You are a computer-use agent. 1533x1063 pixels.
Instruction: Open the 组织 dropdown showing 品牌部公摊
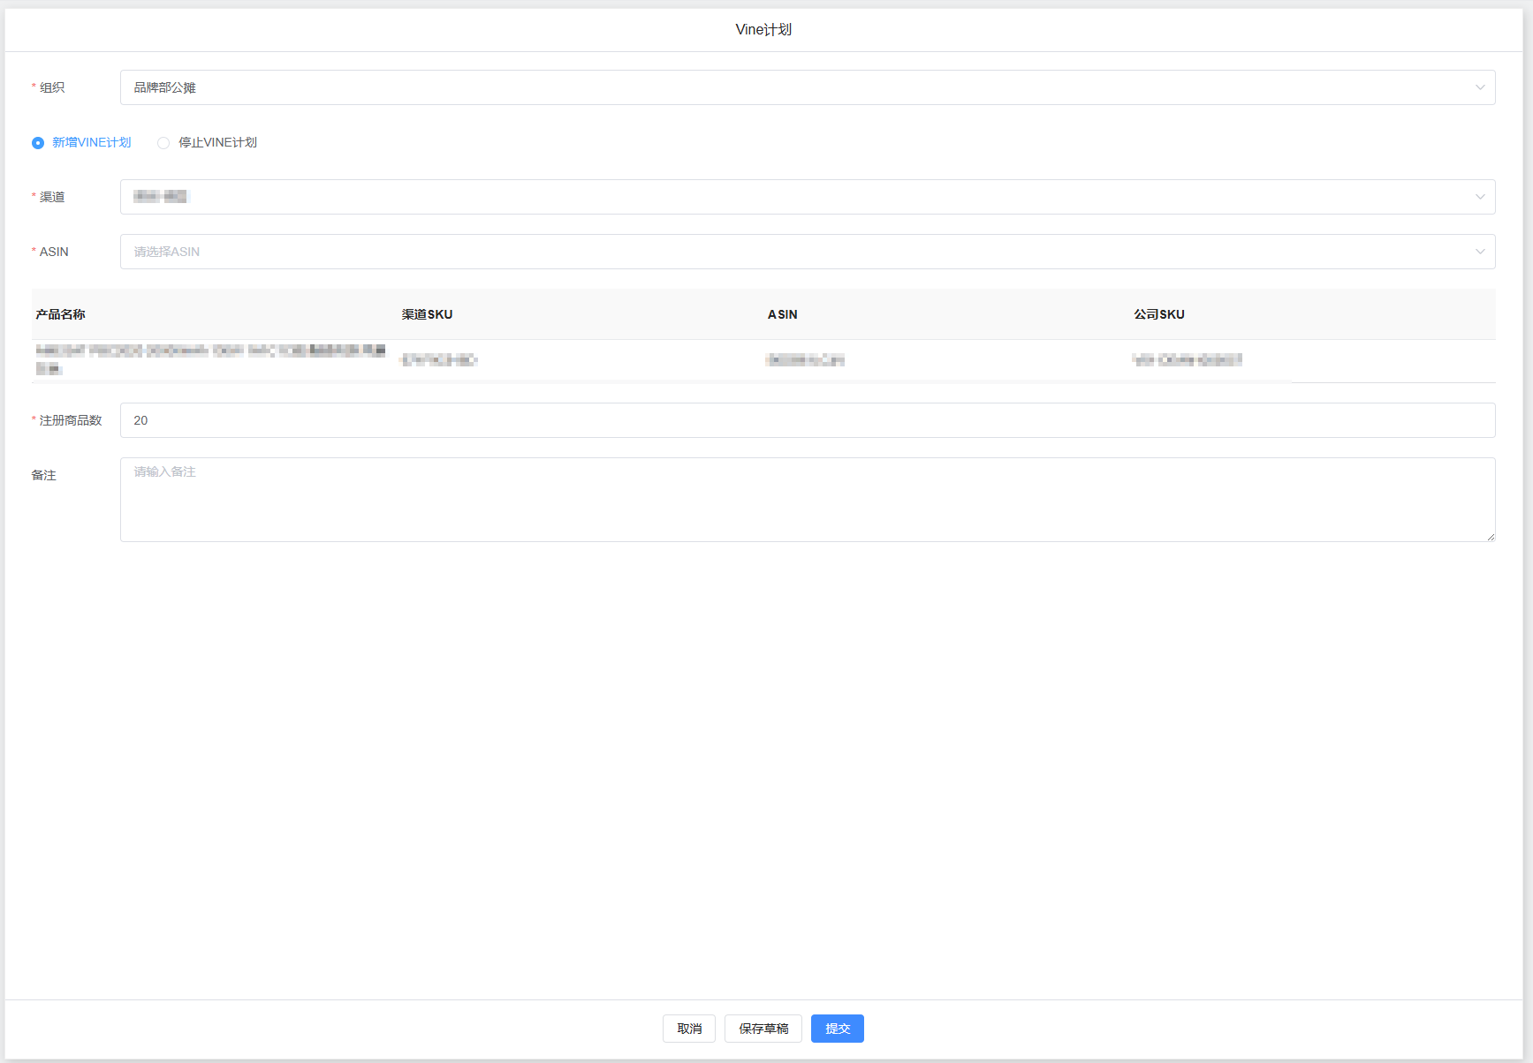tap(795, 87)
